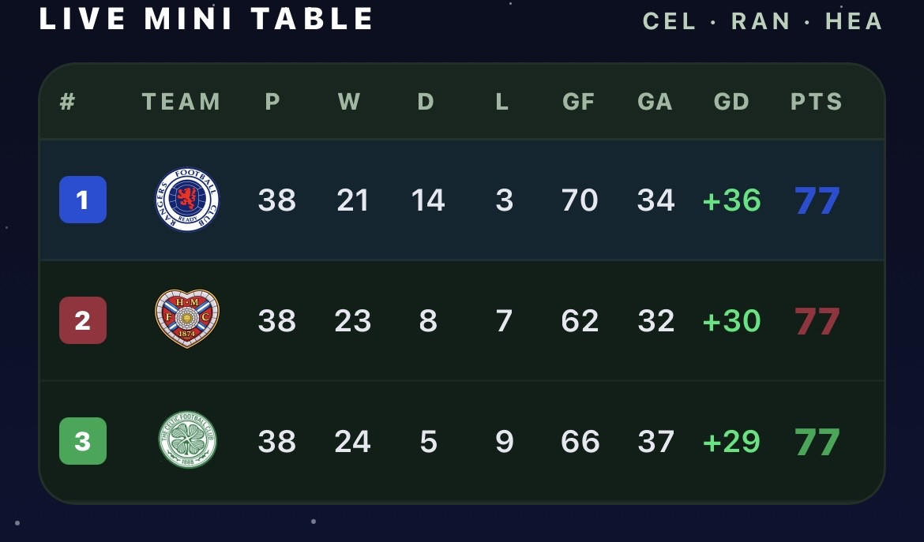The height and width of the screenshot is (542, 924).
Task: Click Rangers' blue 77 points value
Action: (x=817, y=200)
